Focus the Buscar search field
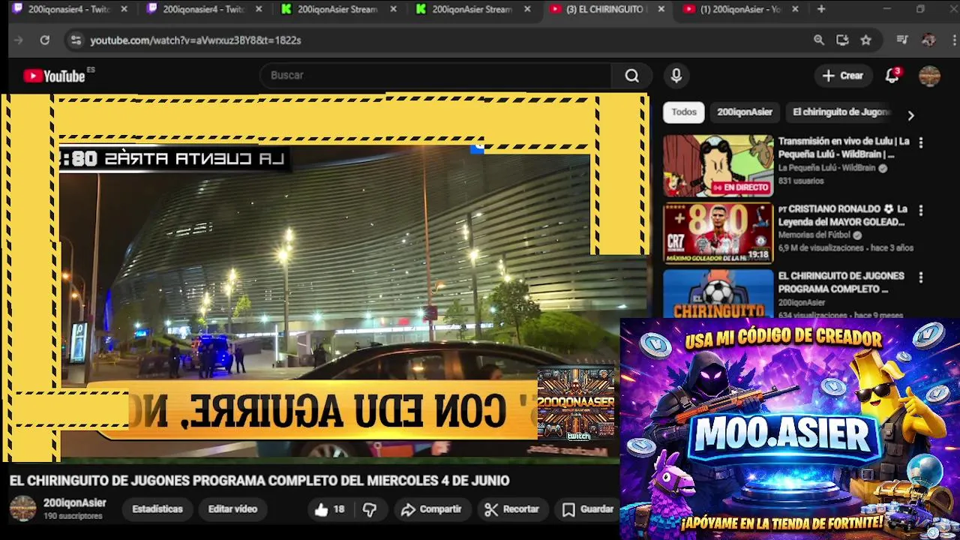This screenshot has height=540, width=960. [435, 76]
